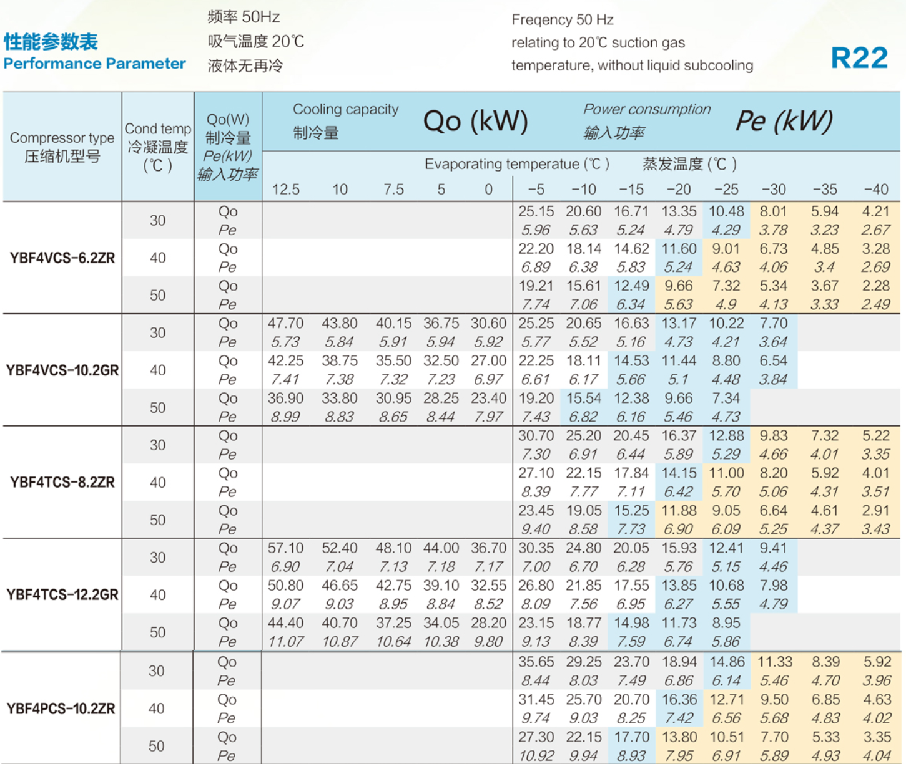906x764 pixels.
Task: Click the 16.71 cooling capacity value
Action: point(631,211)
